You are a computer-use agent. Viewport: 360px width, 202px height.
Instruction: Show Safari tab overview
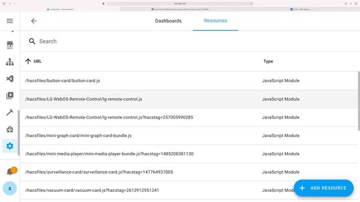click(x=356, y=3)
